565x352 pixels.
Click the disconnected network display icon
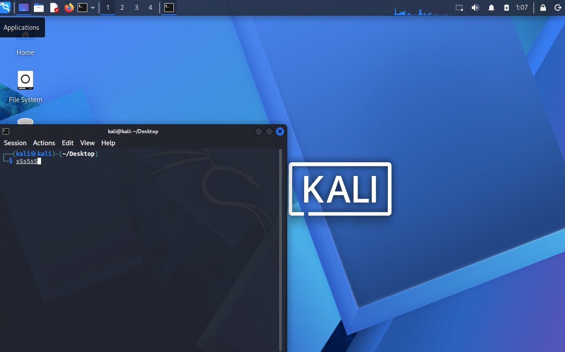(x=459, y=8)
